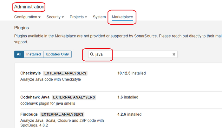
Task: Click Codehawk Java EXTERNAL ANALYSERS tag
Action: (74, 97)
